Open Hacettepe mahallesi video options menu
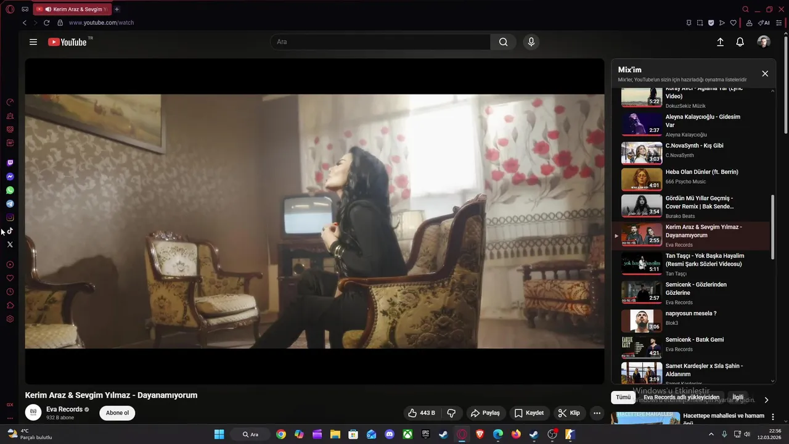This screenshot has width=789, height=444. coord(773,417)
